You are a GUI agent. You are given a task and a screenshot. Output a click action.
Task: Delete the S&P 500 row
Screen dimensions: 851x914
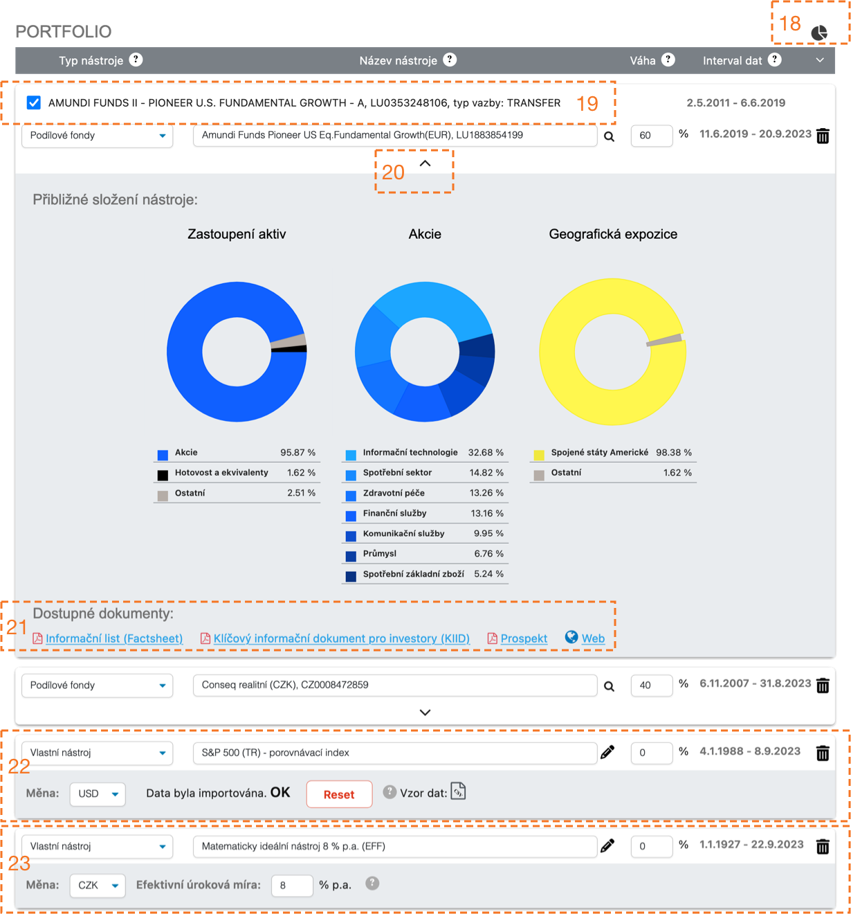[x=823, y=753]
